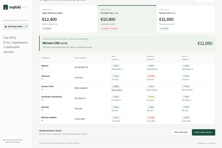Click the €10,900 EuroMach quote price

pyautogui.click(x=108, y=19)
